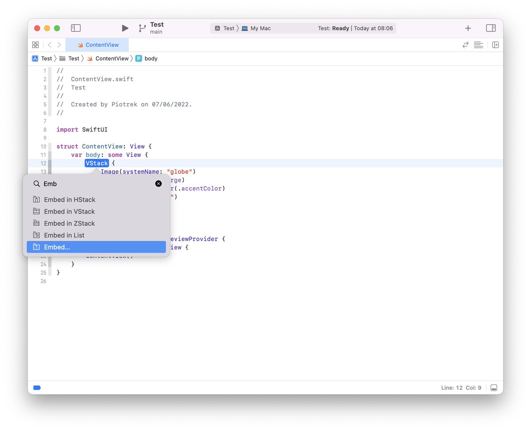This screenshot has height=431, width=531.
Task: Click the blue tag in bottom bar
Action: coord(37,388)
